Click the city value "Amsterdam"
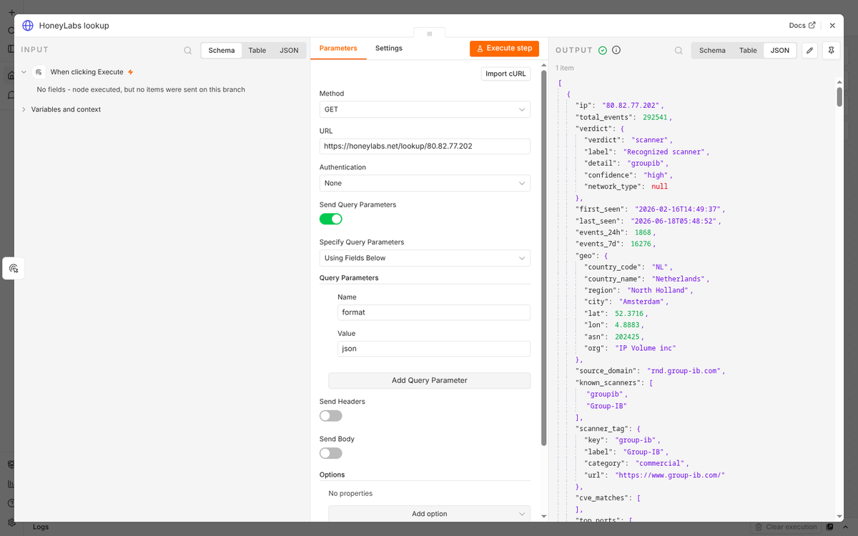Image resolution: width=858 pixels, height=536 pixels. (642, 302)
